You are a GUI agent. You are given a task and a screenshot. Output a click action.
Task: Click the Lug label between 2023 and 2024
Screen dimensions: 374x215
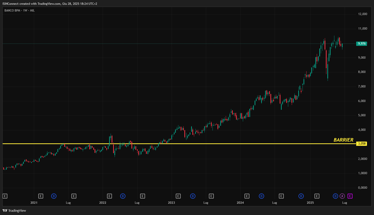[206, 203]
